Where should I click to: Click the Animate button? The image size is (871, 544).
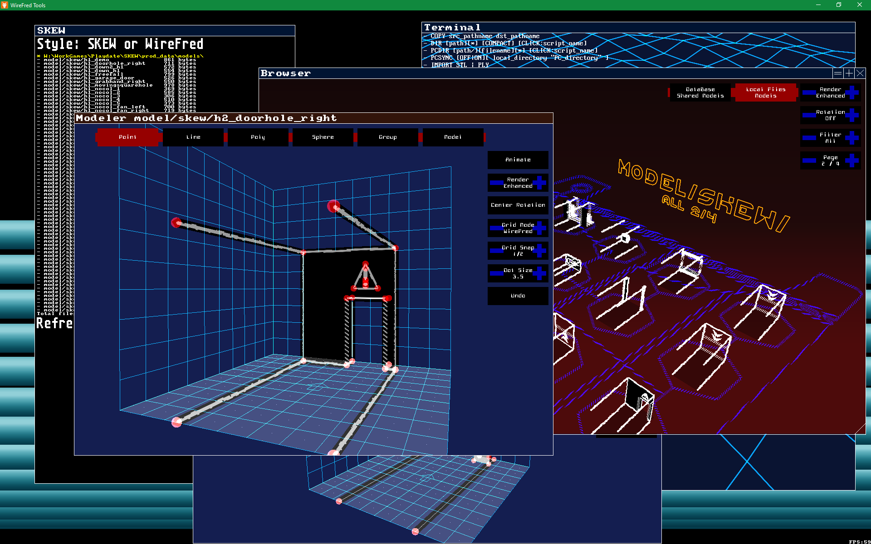coord(518,160)
